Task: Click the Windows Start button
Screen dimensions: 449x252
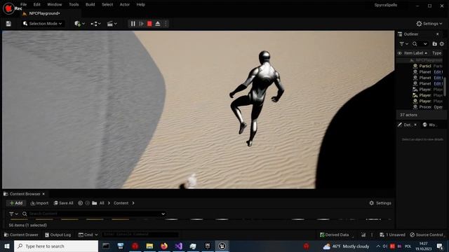Action: point(7,246)
